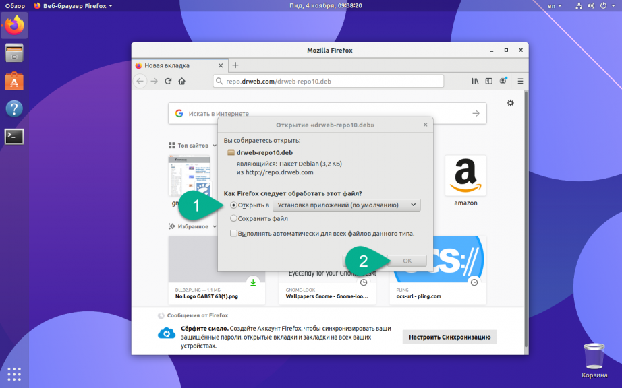Open the "Веб-браузер Firefox" app menu

click(x=73, y=6)
